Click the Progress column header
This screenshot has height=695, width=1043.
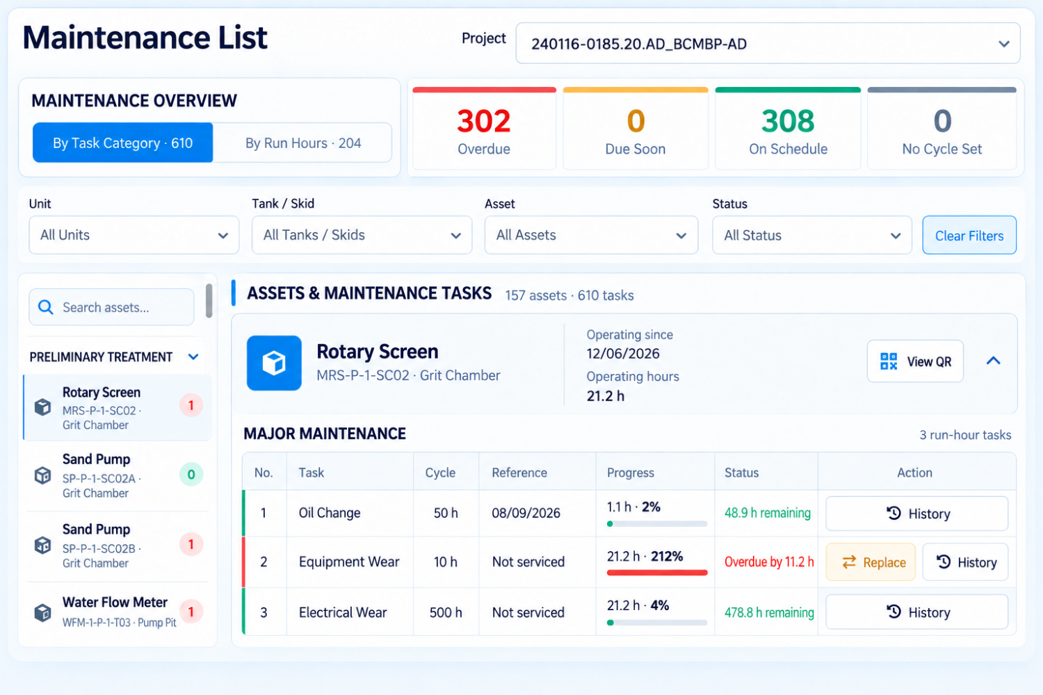coord(631,473)
